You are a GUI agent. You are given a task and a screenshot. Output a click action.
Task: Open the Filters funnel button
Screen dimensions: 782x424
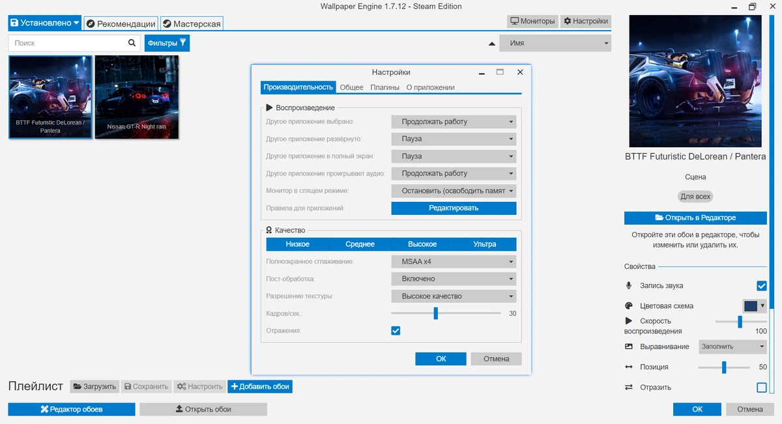click(167, 43)
